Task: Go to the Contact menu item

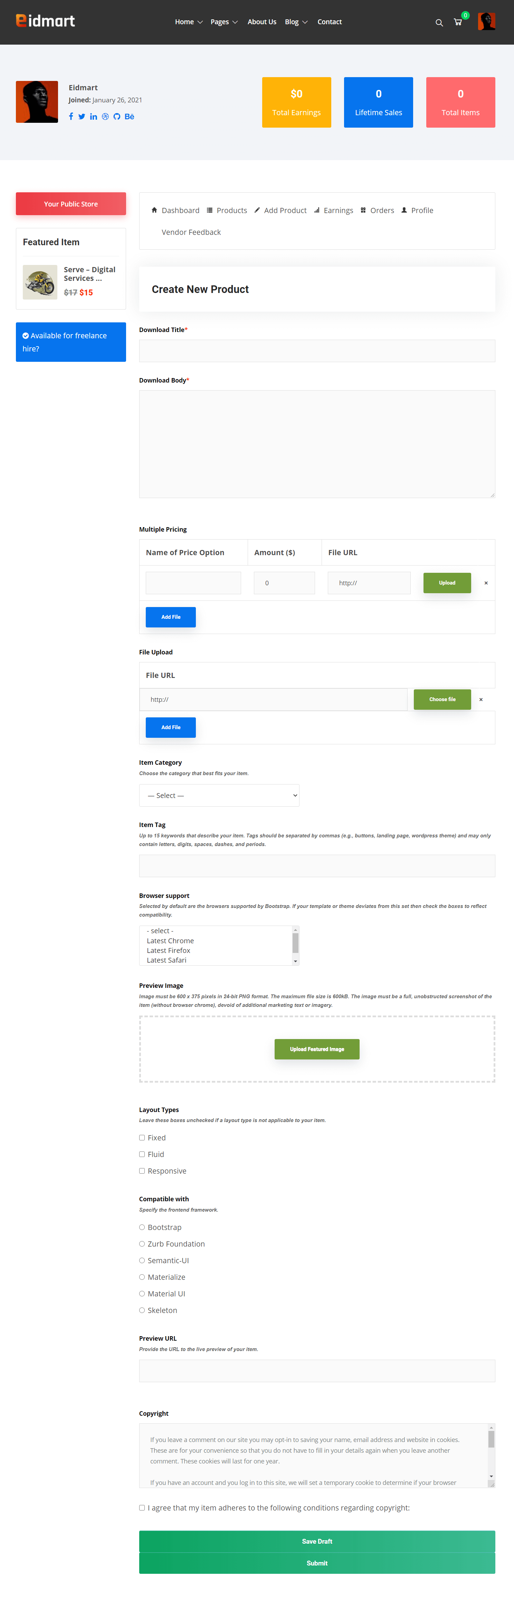Action: coord(329,22)
